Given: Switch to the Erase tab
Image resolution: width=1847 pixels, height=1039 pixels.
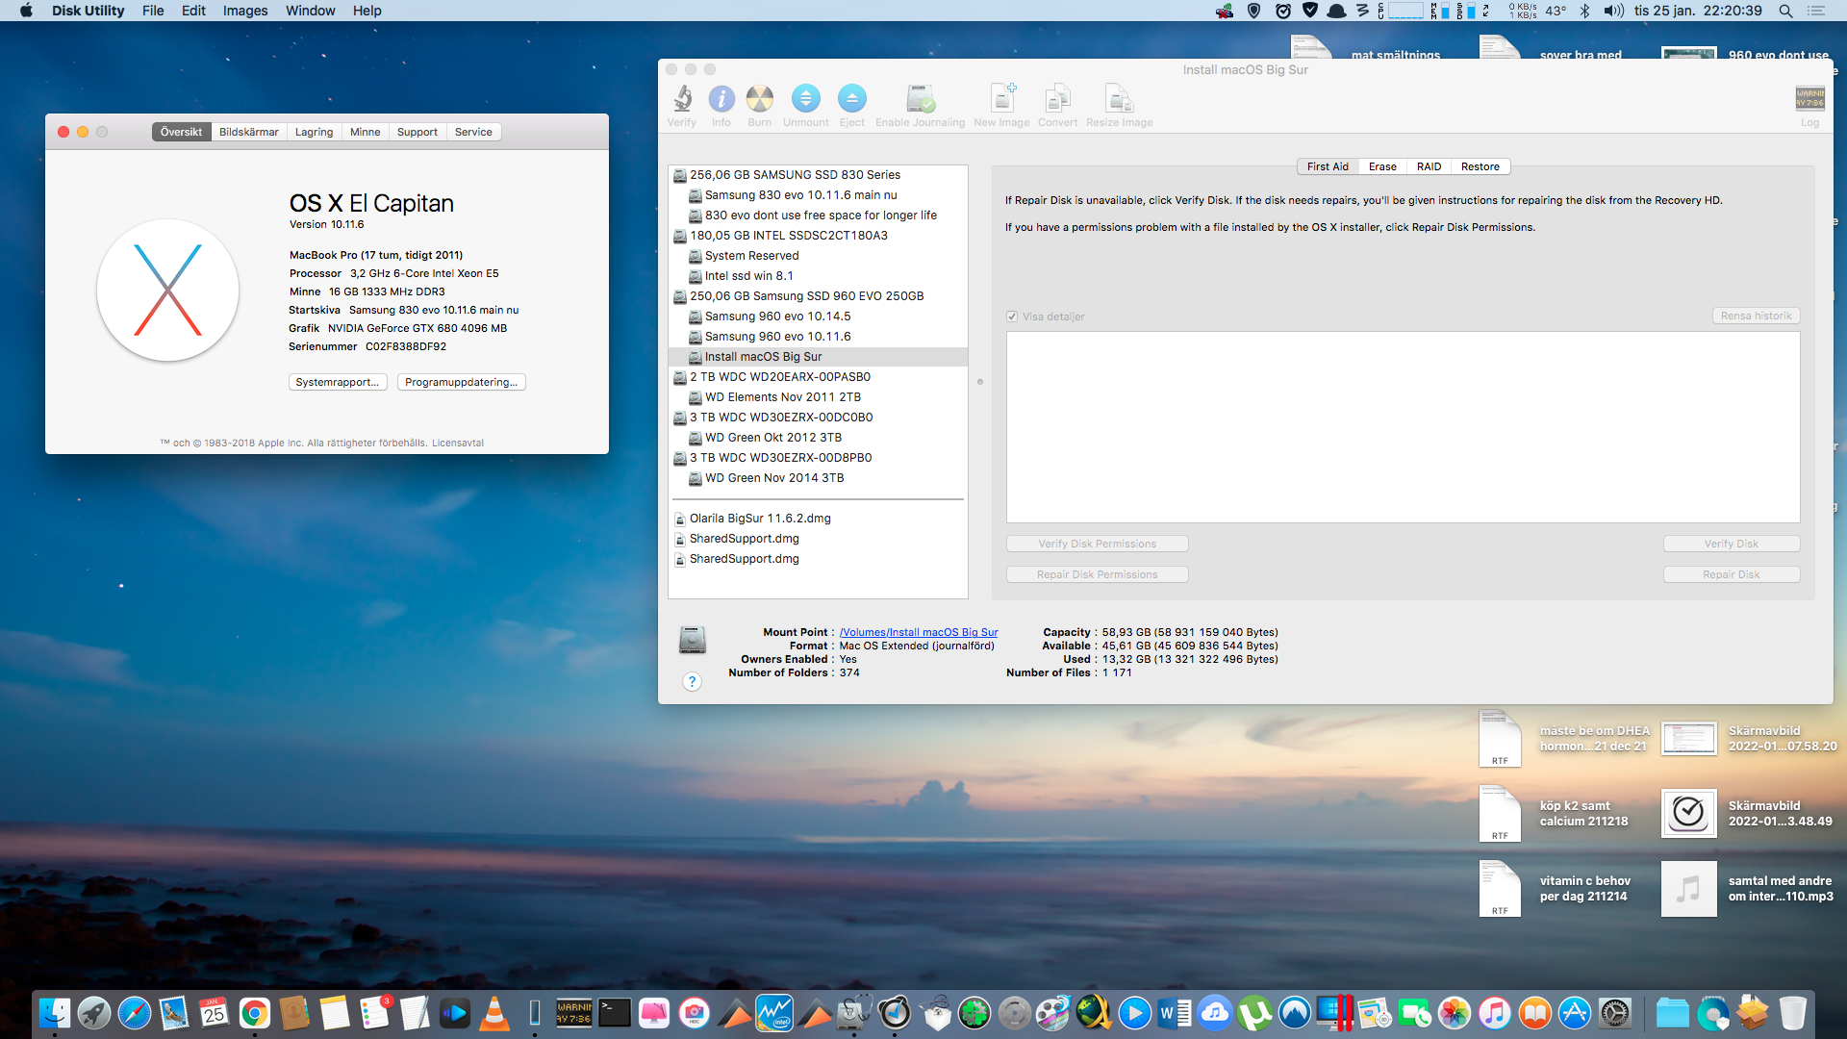Looking at the screenshot, I should pyautogui.click(x=1382, y=166).
